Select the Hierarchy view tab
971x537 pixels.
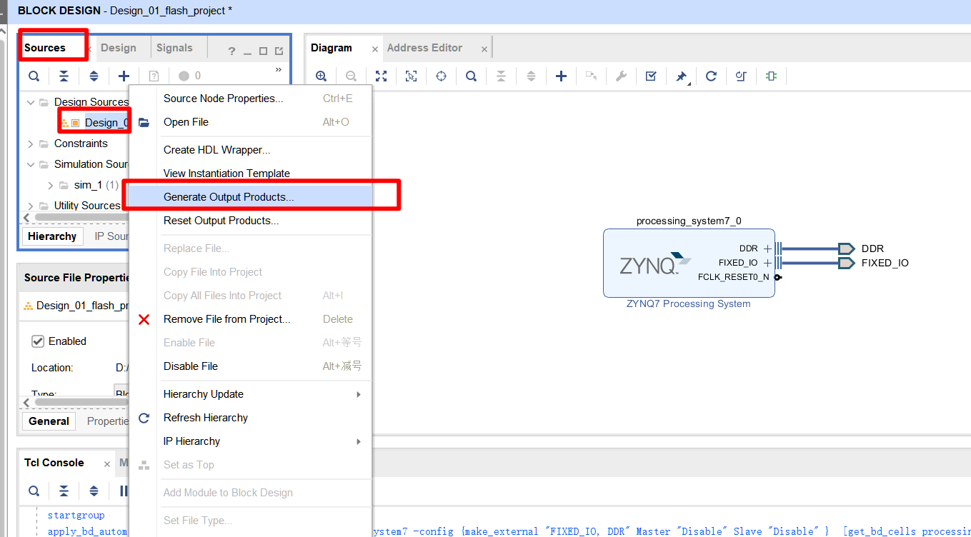point(52,236)
